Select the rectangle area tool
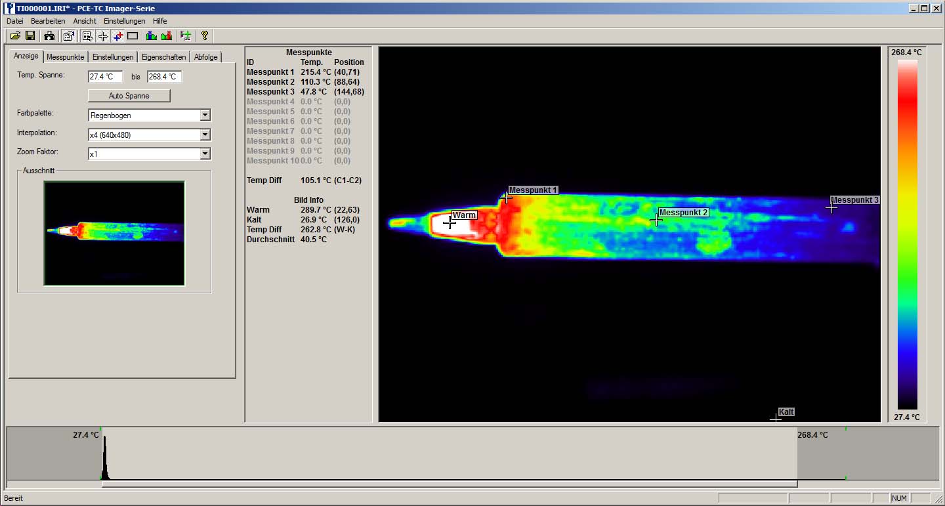The image size is (945, 506). point(133,35)
